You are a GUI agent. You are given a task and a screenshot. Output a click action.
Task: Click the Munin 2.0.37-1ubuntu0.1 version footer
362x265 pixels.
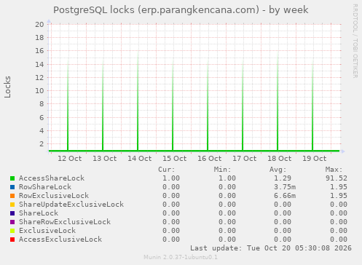[x=181, y=257]
